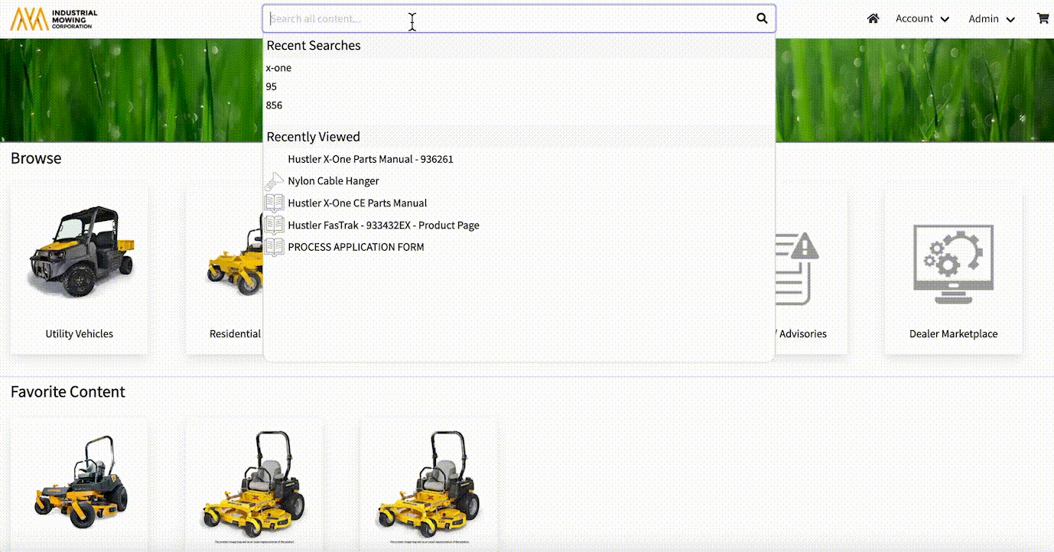Open the first favorite content mower thumbnail

(x=79, y=482)
